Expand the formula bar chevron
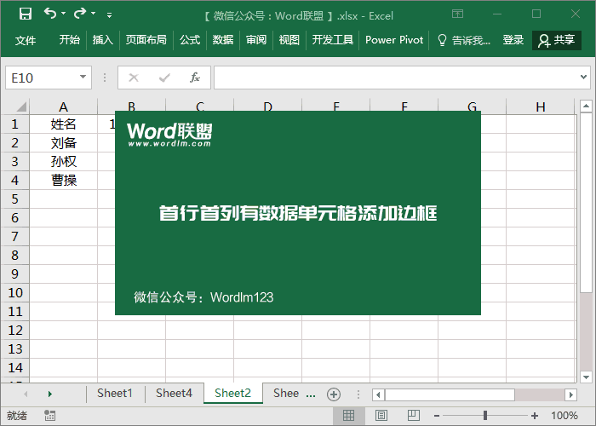This screenshot has width=596, height=426. pyautogui.click(x=583, y=78)
